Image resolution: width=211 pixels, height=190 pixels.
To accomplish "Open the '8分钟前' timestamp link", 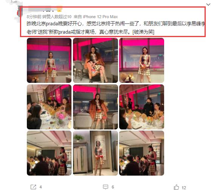I will pyautogui.click(x=34, y=17).
